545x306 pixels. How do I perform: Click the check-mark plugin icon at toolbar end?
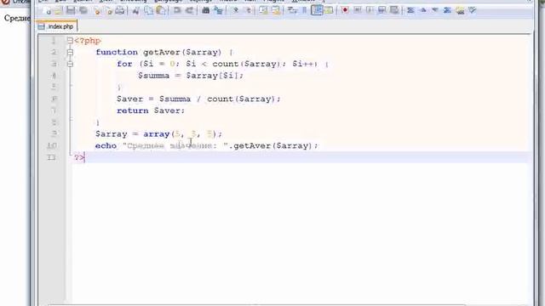coord(472,10)
